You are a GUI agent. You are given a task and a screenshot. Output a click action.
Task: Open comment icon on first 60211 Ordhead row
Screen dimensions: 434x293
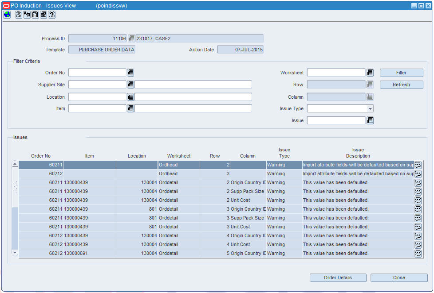tap(418, 165)
